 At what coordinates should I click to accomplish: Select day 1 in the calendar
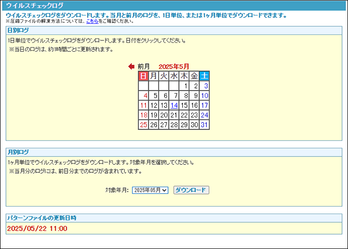tap(184, 86)
